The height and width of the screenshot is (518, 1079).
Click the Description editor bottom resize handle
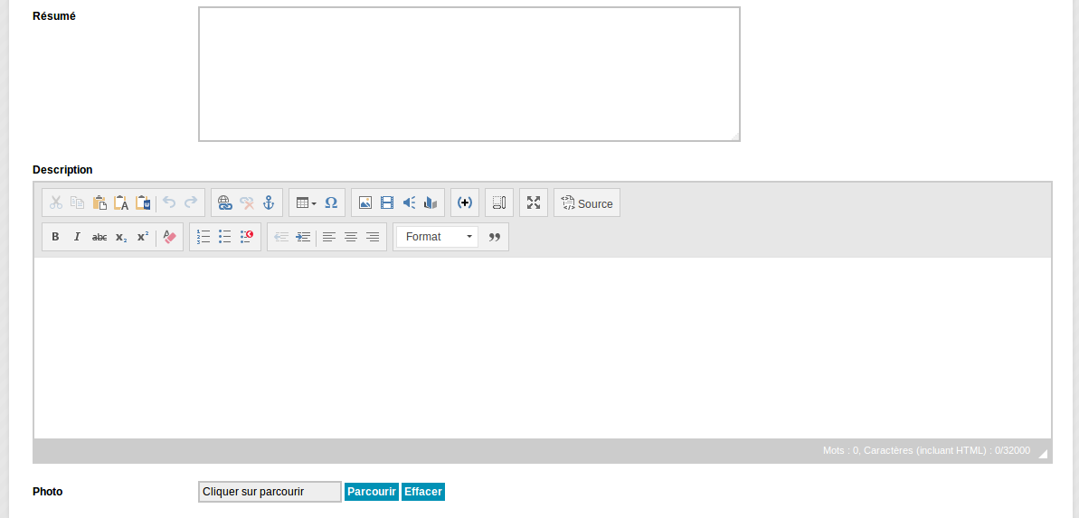(x=1043, y=453)
